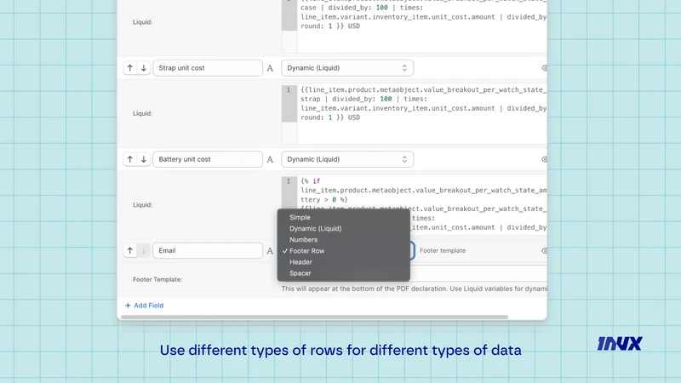Move the Email row up
The image size is (681, 383).
tap(130, 250)
